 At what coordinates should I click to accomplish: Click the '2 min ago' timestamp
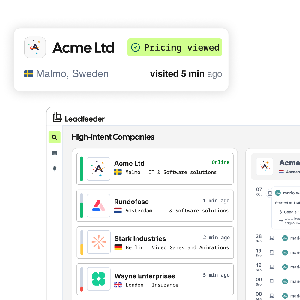click(216, 238)
